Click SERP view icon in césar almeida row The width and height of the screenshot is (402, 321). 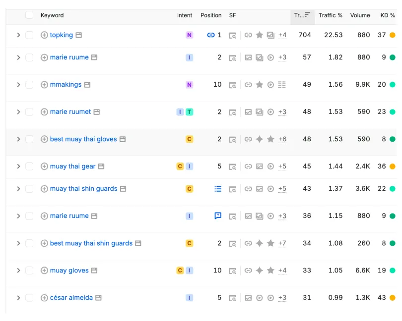233,298
